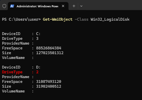Image resolution: width=142 pixels, height=100 pixels.
Task: Click the shield icon left of the tab
Action: click(x=4, y=6)
